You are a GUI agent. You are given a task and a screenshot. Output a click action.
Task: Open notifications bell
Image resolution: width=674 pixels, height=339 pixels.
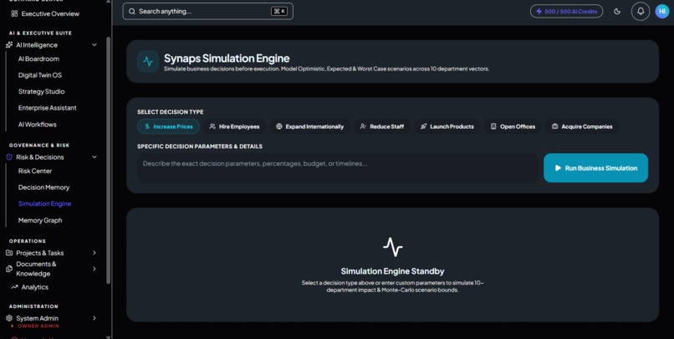tap(640, 11)
